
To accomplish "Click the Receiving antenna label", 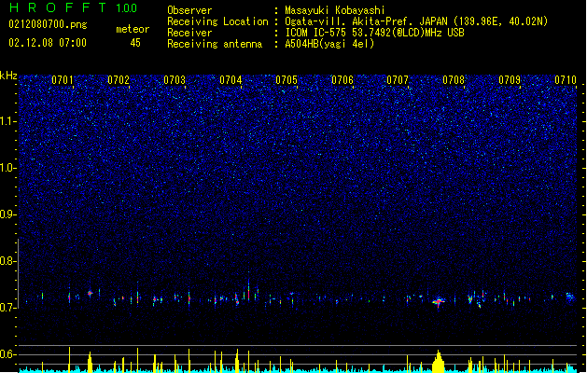I will pos(215,44).
